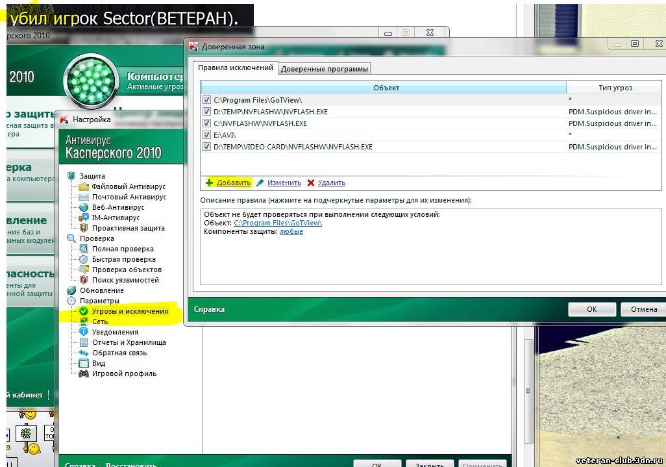Open the C:\Program Files\GoTView\ object link in description
The image size is (666, 467).
(278, 223)
